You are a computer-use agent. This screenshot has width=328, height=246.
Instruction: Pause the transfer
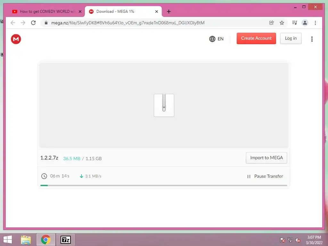click(x=265, y=176)
